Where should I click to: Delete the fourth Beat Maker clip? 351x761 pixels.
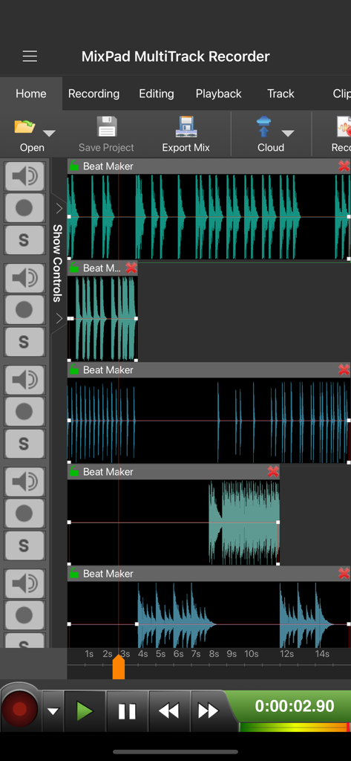pyautogui.click(x=273, y=472)
